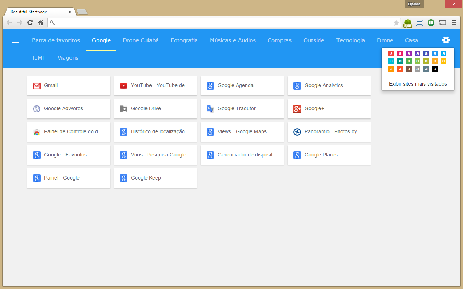
Task: Click the Google AdWords globe icon
Action: (x=37, y=109)
